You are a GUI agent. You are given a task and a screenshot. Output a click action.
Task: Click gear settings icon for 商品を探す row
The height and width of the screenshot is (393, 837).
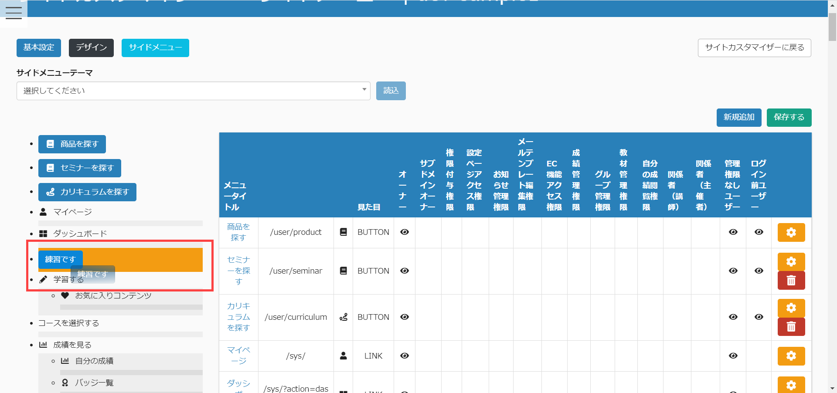tap(791, 233)
